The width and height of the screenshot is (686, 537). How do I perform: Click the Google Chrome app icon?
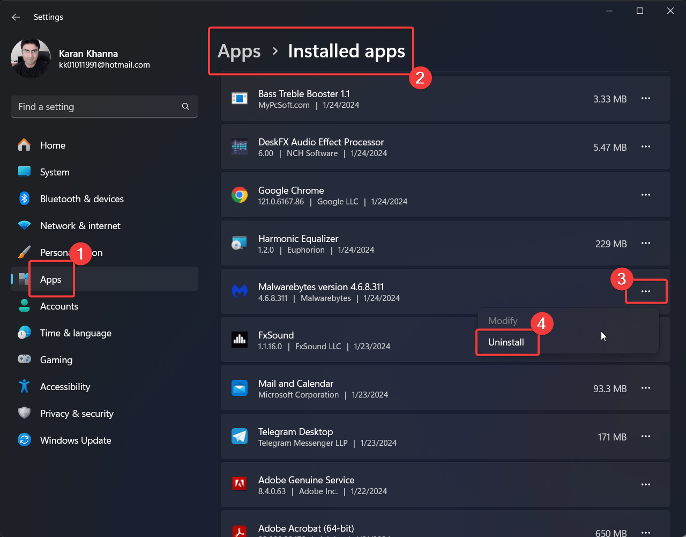point(240,195)
